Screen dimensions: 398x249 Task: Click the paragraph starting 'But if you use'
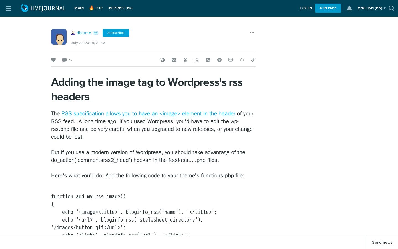click(x=148, y=156)
